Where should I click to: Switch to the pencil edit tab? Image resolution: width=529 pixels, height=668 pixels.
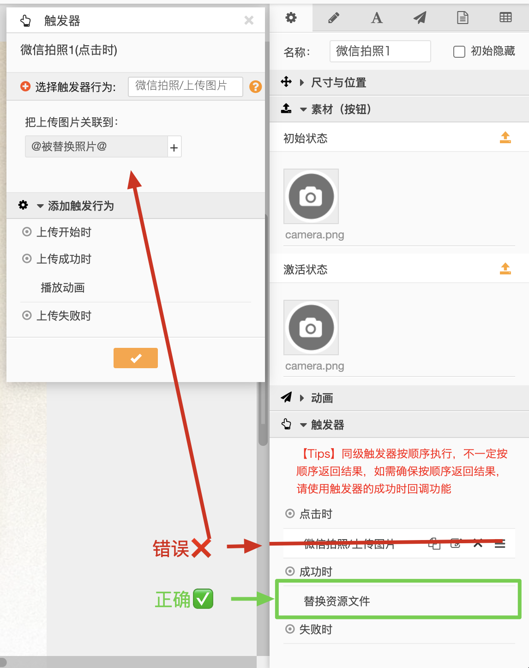point(334,18)
